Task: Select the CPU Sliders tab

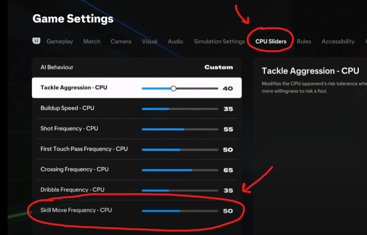Action: tap(271, 41)
